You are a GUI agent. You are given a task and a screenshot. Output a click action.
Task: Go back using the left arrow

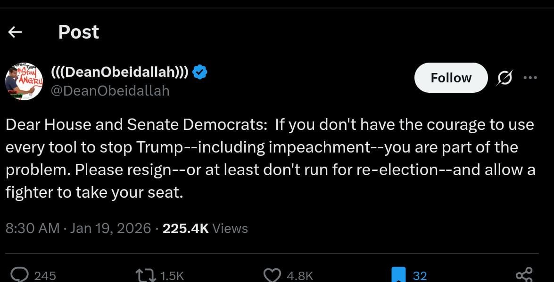[x=15, y=32]
